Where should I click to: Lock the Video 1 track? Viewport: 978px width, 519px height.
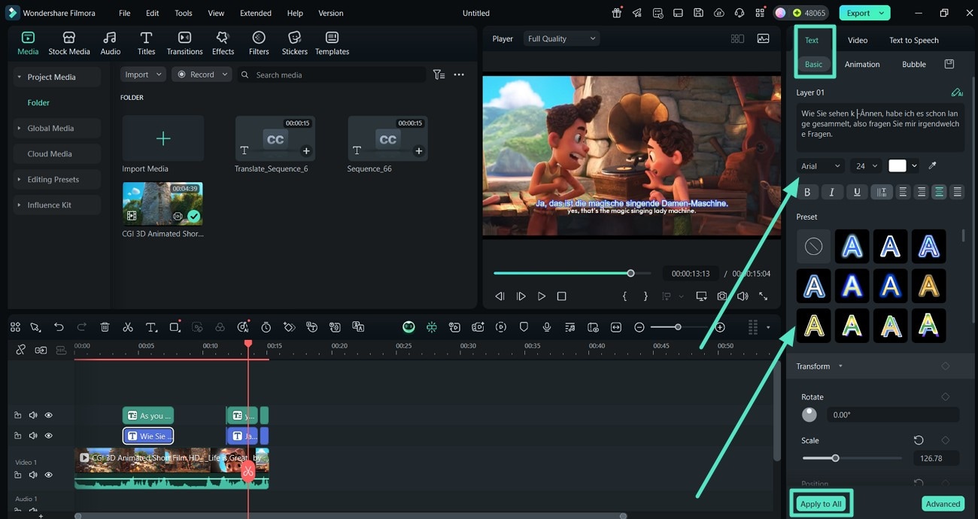[x=17, y=475]
